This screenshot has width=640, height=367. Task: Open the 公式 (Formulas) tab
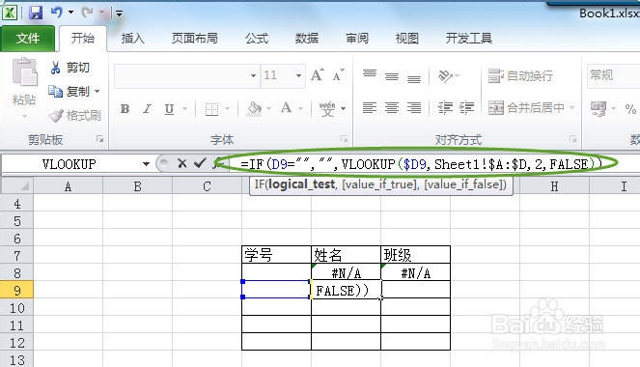coord(257,39)
